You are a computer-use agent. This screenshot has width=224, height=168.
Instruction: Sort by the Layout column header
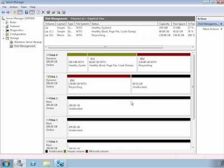point(61,24)
